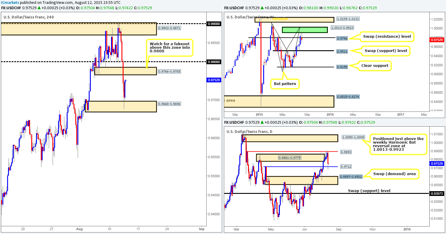Click the red 0.97529 price tag on weekly chart
This screenshot has width=446, height=234.
[x=436, y=40]
